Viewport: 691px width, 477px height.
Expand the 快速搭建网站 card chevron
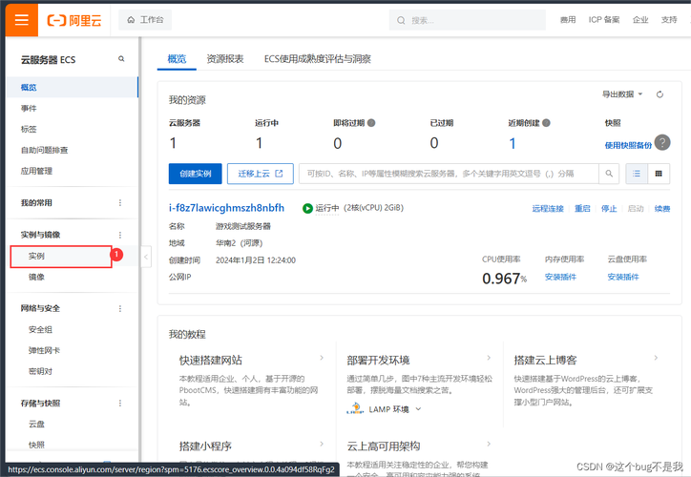pyautogui.click(x=322, y=358)
